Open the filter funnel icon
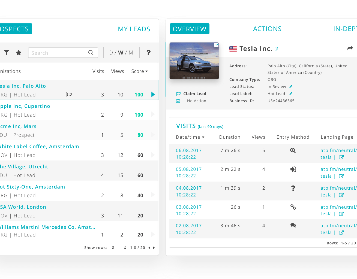357x279 pixels. tap(7, 53)
